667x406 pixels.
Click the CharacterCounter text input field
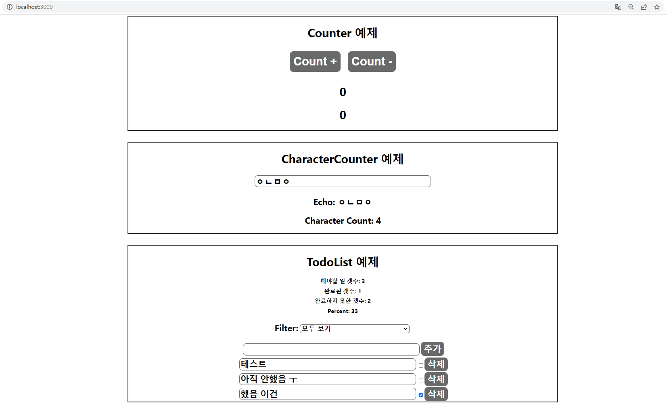[342, 181]
